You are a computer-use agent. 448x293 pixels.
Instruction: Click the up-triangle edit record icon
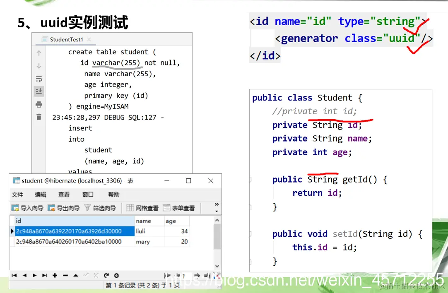[76, 275]
